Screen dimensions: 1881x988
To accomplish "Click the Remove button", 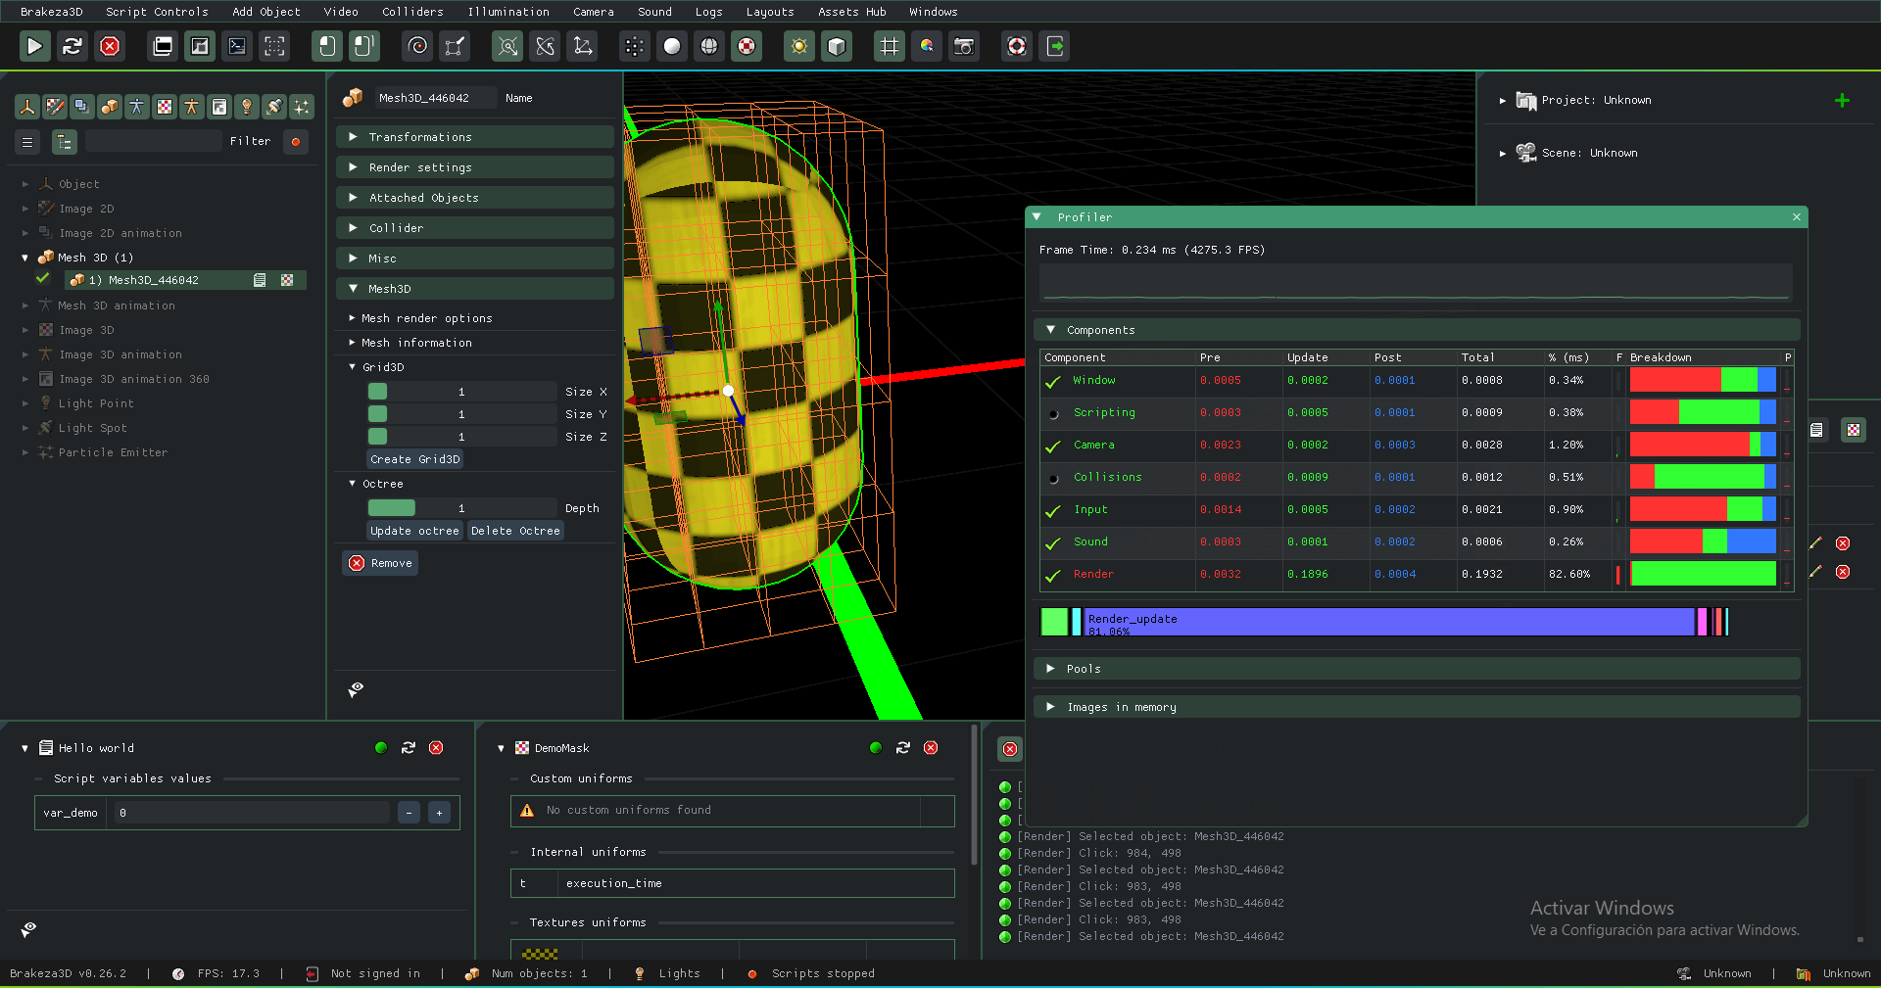I will pyautogui.click(x=380, y=563).
